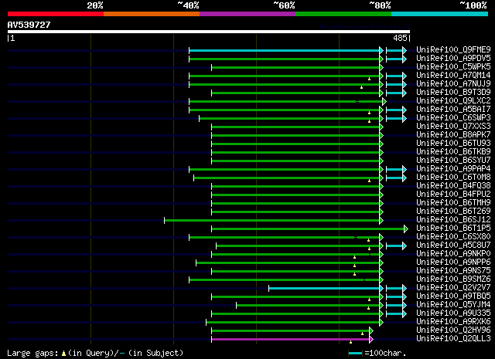495x359 pixels.
Task: Click the UniRef100_A5BAI7 label
Action: pyautogui.click(x=453, y=110)
